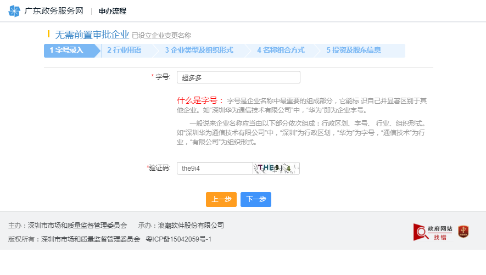The width and height of the screenshot is (486, 275).
Task: Refresh the captcha image THE9I4
Action: coord(276,169)
